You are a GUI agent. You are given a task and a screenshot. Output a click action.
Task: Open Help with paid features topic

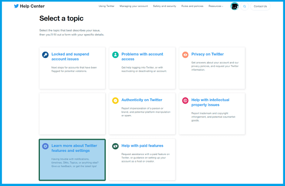pos(142,146)
